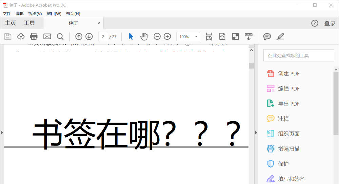The image size is (339, 184).
Task: Select the highlighter pen tool
Action: (280, 37)
